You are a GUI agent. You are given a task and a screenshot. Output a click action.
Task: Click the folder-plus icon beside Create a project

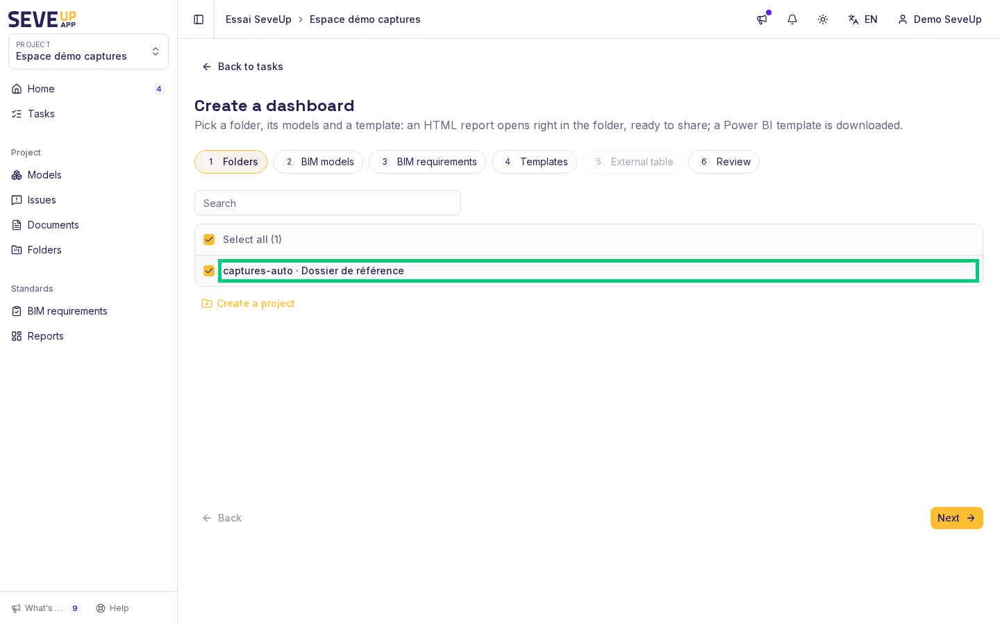pos(207,303)
